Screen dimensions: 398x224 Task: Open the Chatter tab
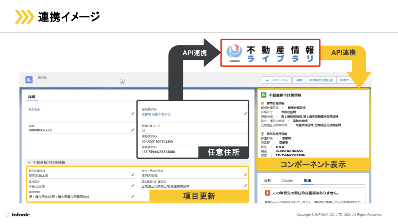click(287, 180)
